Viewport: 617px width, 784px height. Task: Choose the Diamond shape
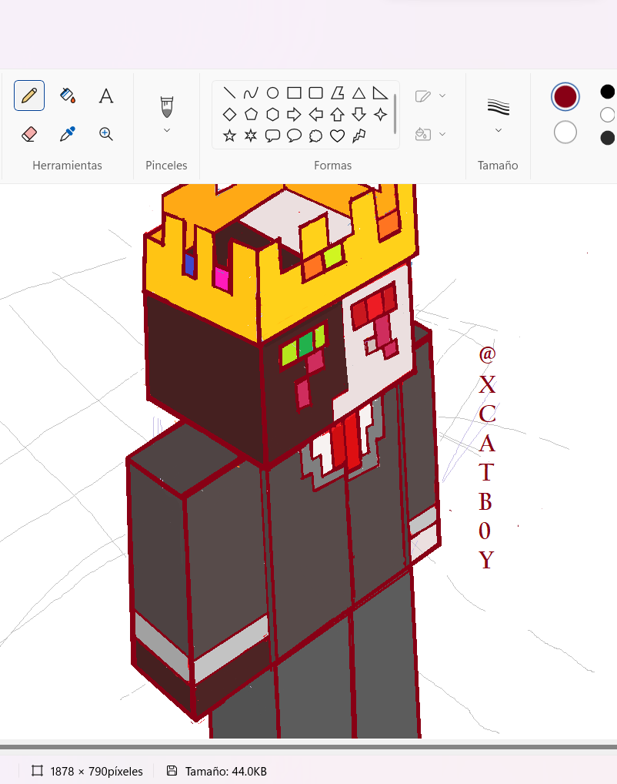[229, 115]
